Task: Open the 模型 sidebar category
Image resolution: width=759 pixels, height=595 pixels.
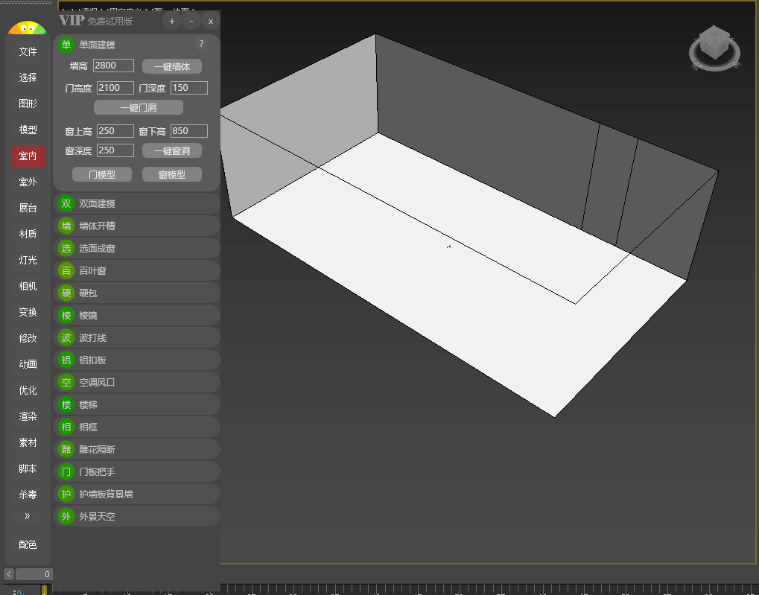Action: point(28,130)
